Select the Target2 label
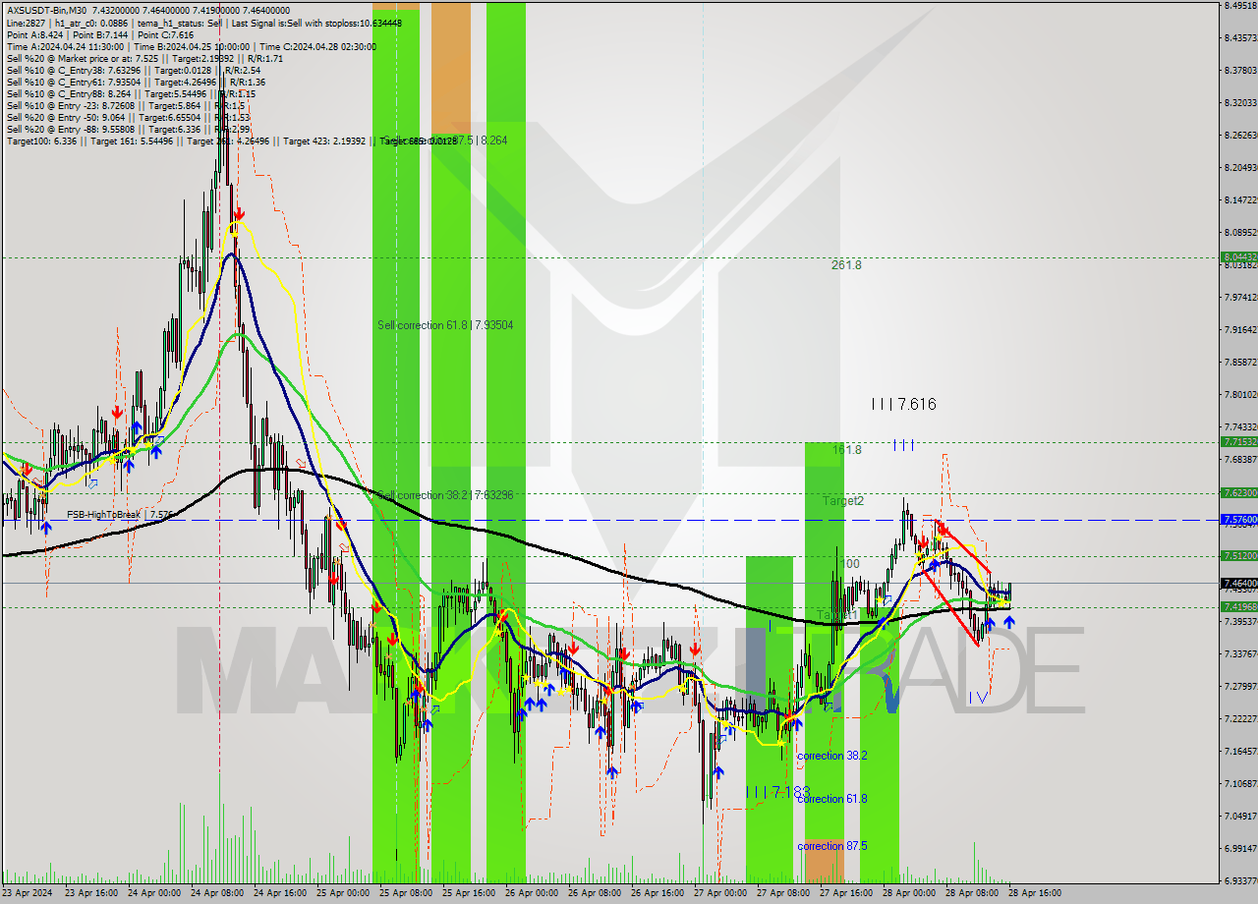The image size is (1258, 904). (x=843, y=501)
